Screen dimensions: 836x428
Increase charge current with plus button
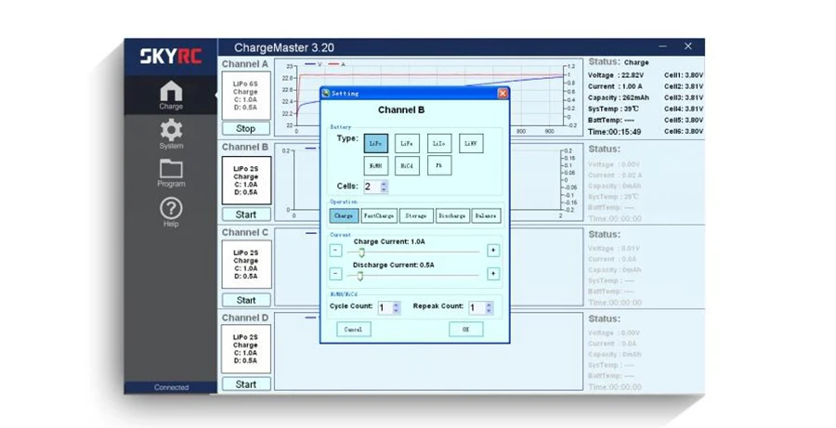pos(493,250)
